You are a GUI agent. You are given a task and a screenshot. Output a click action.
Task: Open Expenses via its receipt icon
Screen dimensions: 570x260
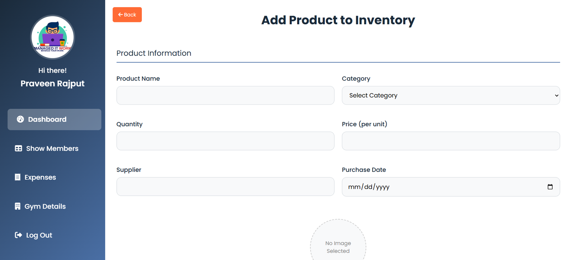click(x=18, y=177)
